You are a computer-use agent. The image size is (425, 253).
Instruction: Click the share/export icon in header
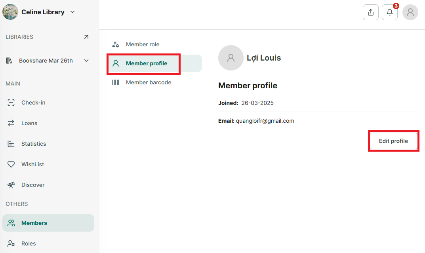[x=370, y=12]
